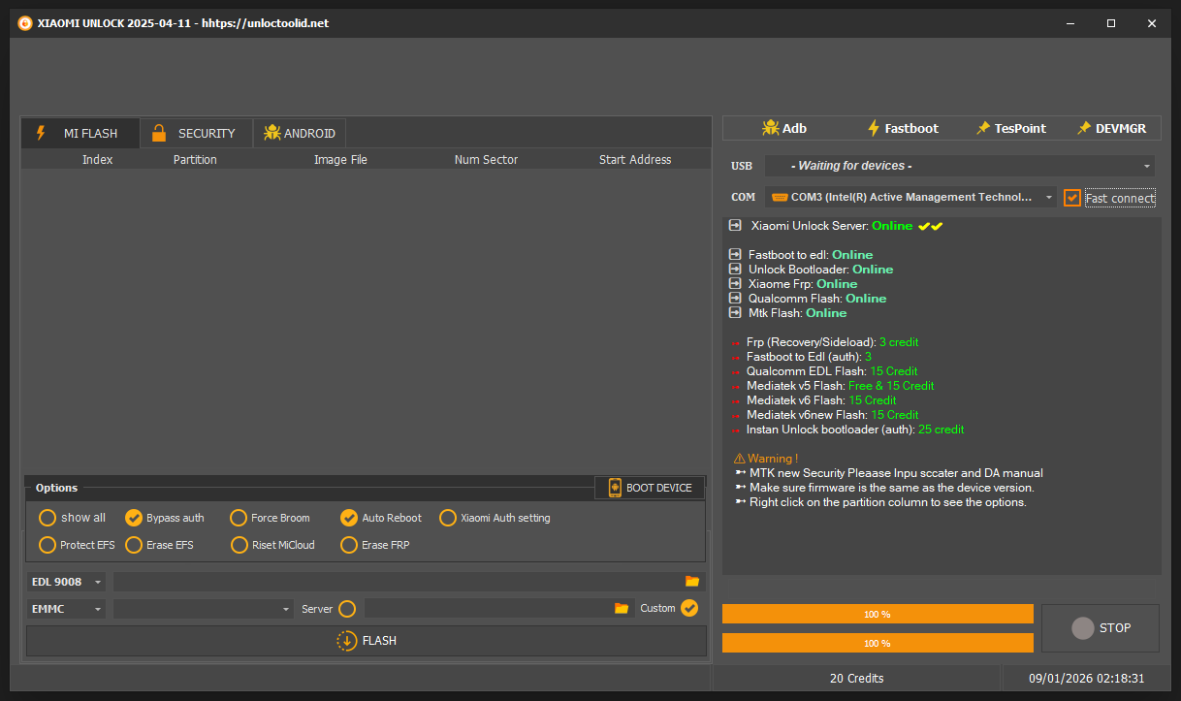Select Fastboot mode in the toolbar
Screen dimensions: 1181x701
[x=903, y=127]
